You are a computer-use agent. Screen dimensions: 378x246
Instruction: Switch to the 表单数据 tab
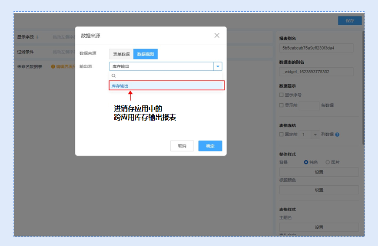[x=121, y=54]
